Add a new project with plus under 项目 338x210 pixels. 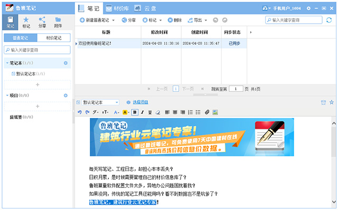[37, 106]
